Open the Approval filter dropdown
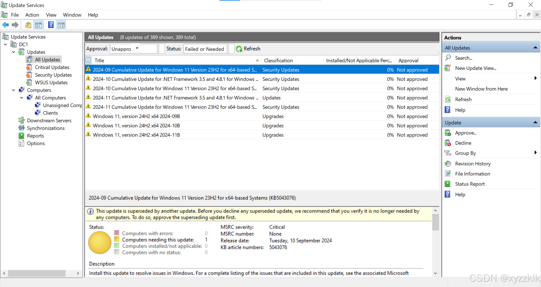Viewport: 541px width, 287px height. click(x=137, y=48)
